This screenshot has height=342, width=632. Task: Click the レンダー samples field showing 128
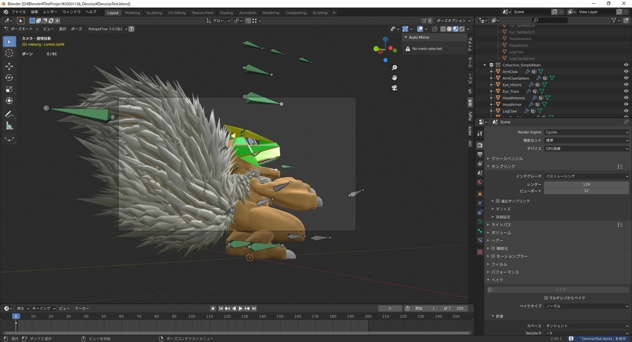click(586, 185)
